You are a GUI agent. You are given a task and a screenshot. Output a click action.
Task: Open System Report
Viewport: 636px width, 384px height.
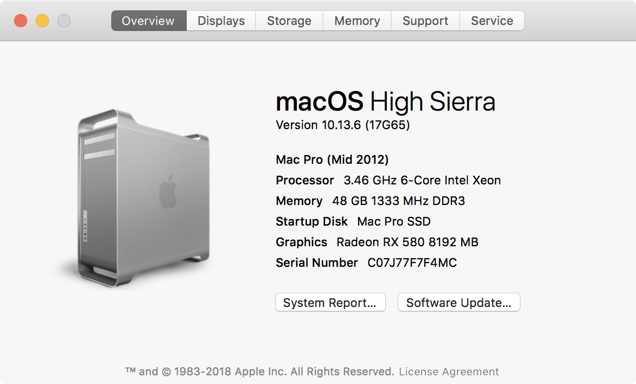[330, 303]
